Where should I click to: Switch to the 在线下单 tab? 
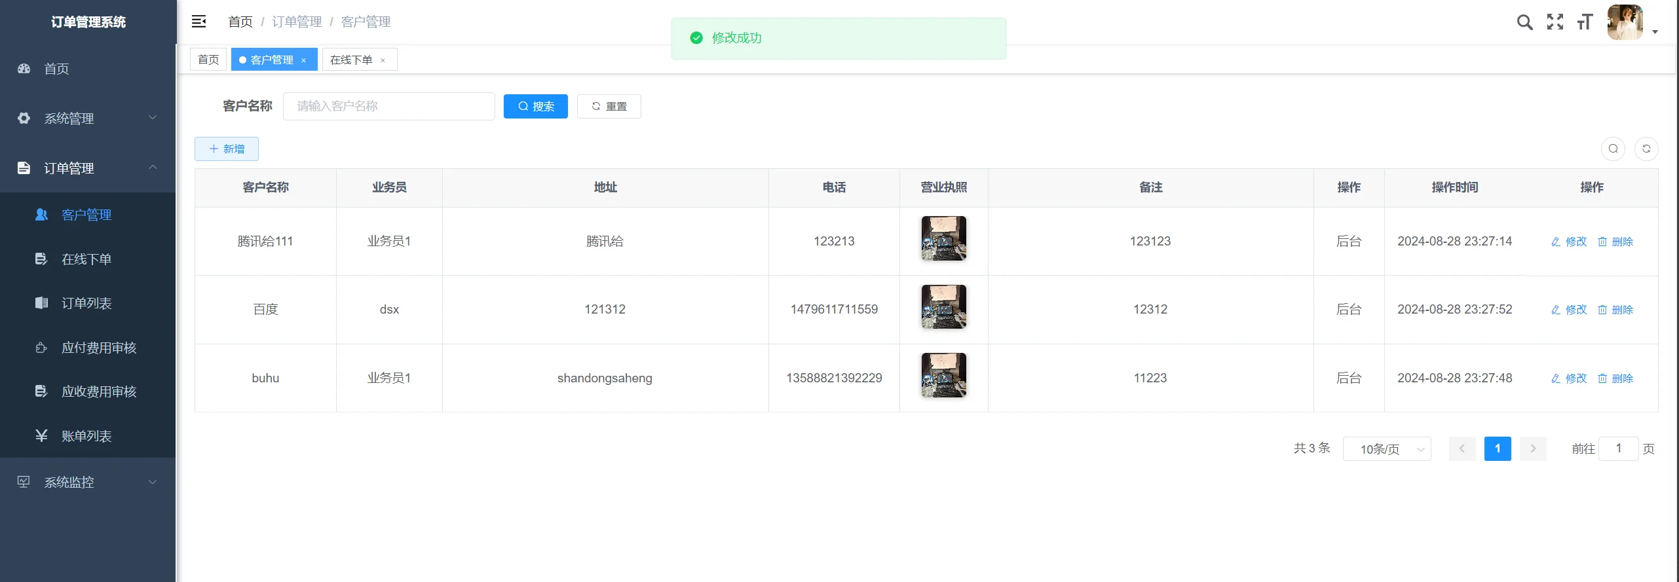pyautogui.click(x=360, y=60)
